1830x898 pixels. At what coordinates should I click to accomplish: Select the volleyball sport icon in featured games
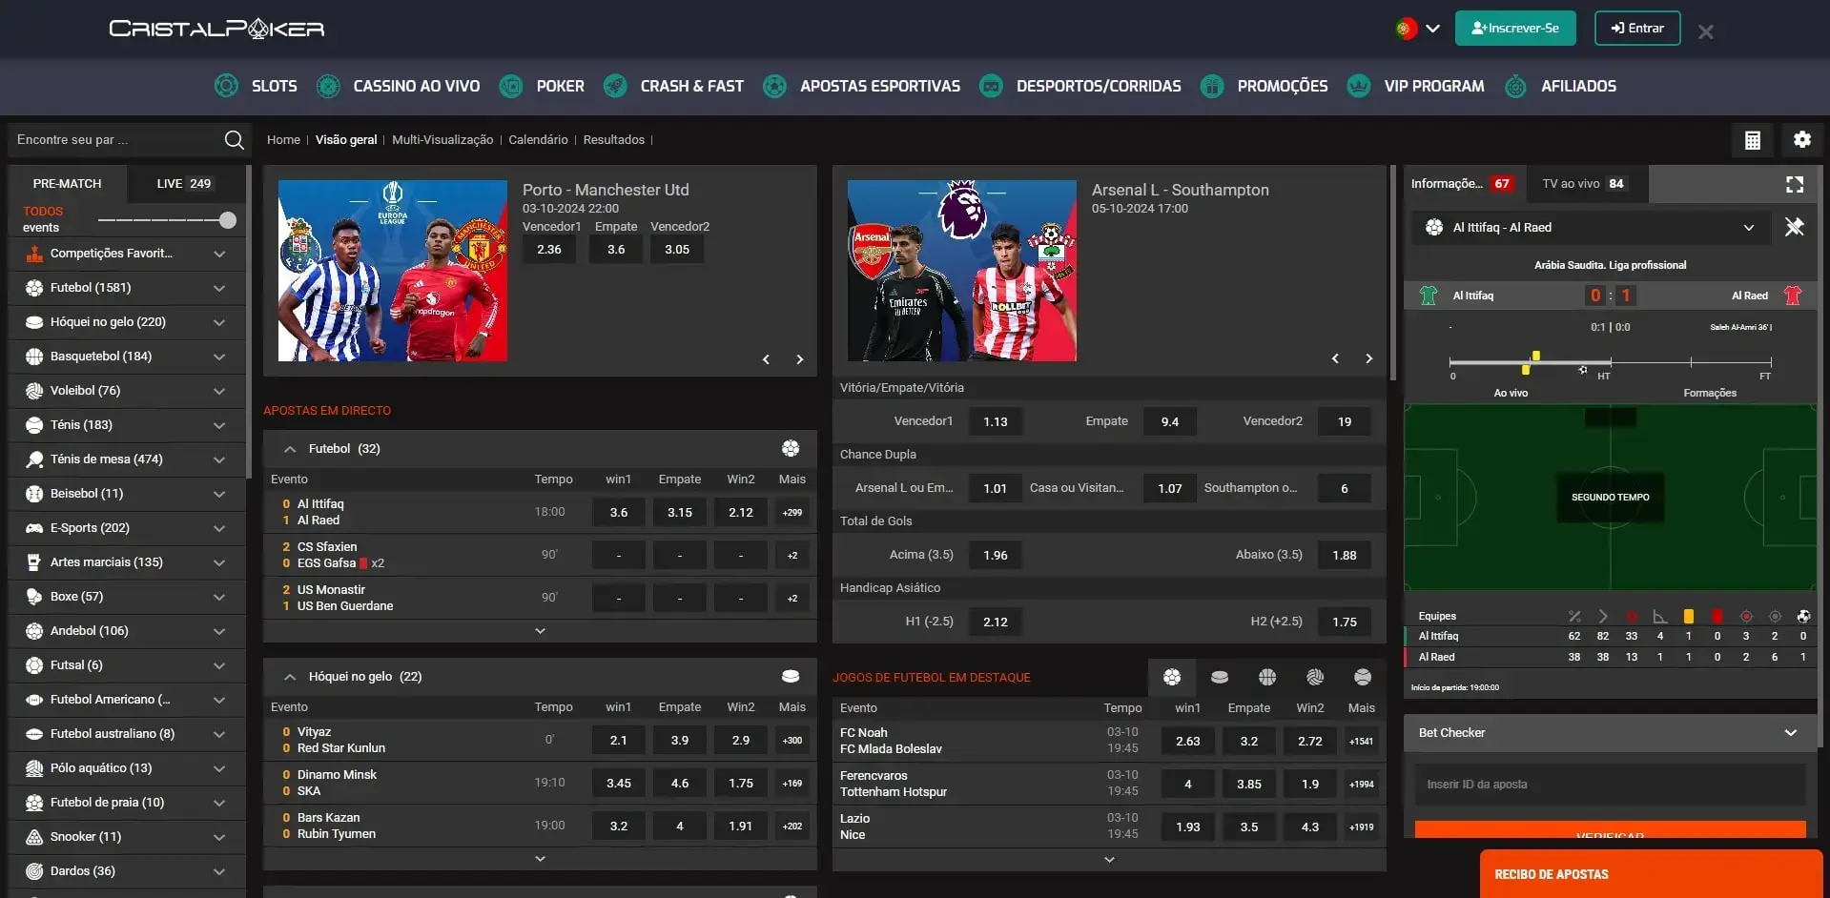click(x=1313, y=677)
